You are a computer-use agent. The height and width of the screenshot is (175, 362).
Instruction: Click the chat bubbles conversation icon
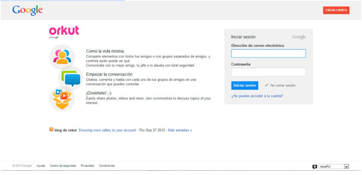71,78
